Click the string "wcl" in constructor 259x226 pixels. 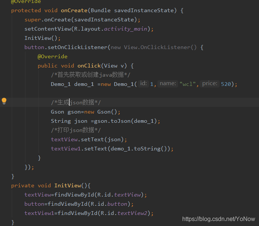click(x=187, y=84)
